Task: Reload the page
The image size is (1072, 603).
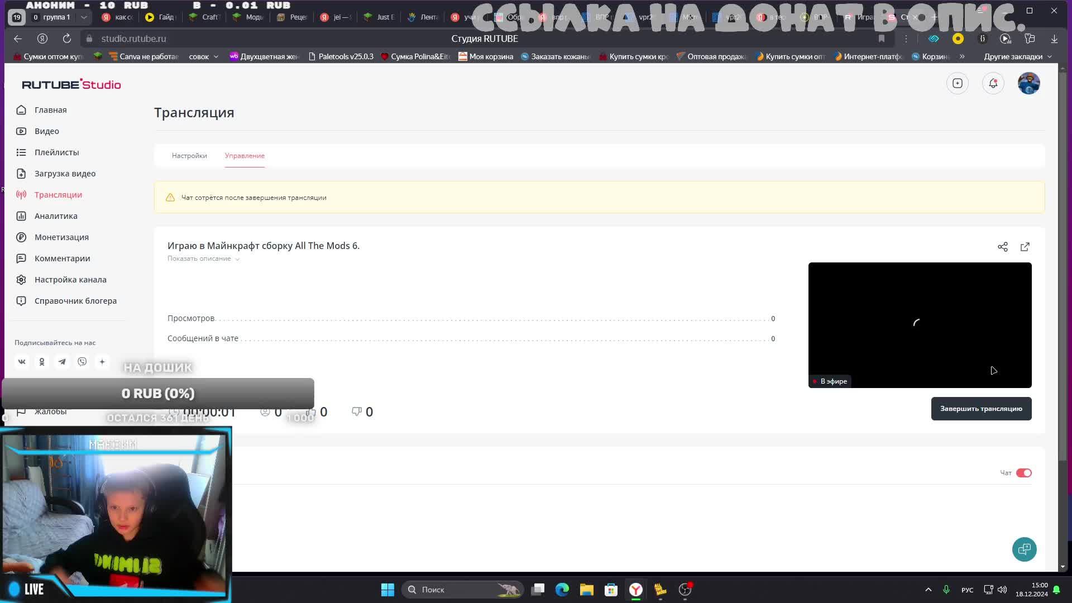Action: coord(67,39)
